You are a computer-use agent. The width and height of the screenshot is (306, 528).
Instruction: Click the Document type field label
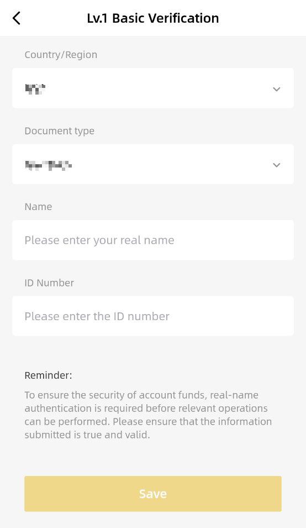60,131
